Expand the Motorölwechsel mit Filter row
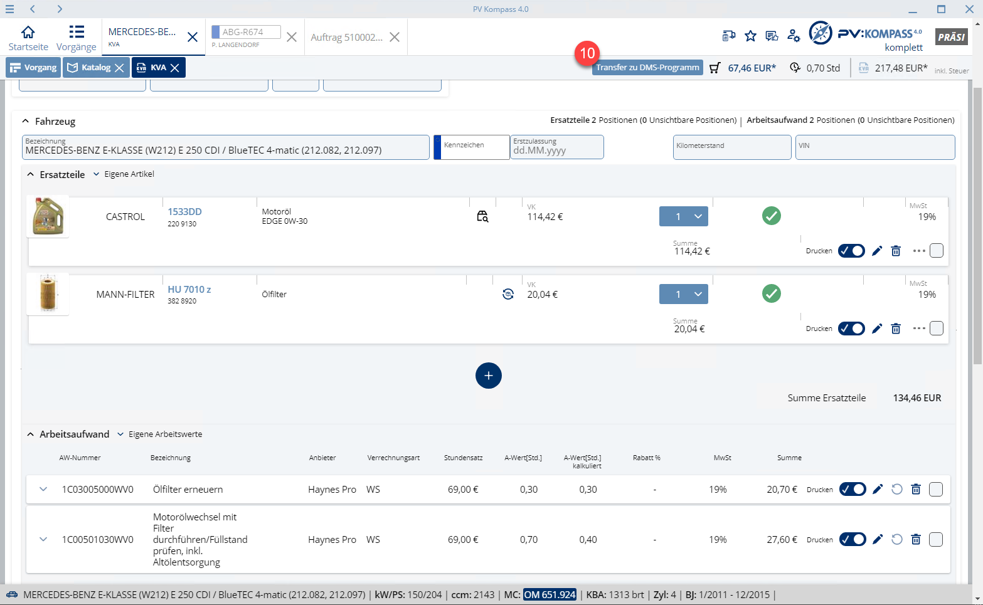Screen dimensions: 983x605 coord(43,539)
